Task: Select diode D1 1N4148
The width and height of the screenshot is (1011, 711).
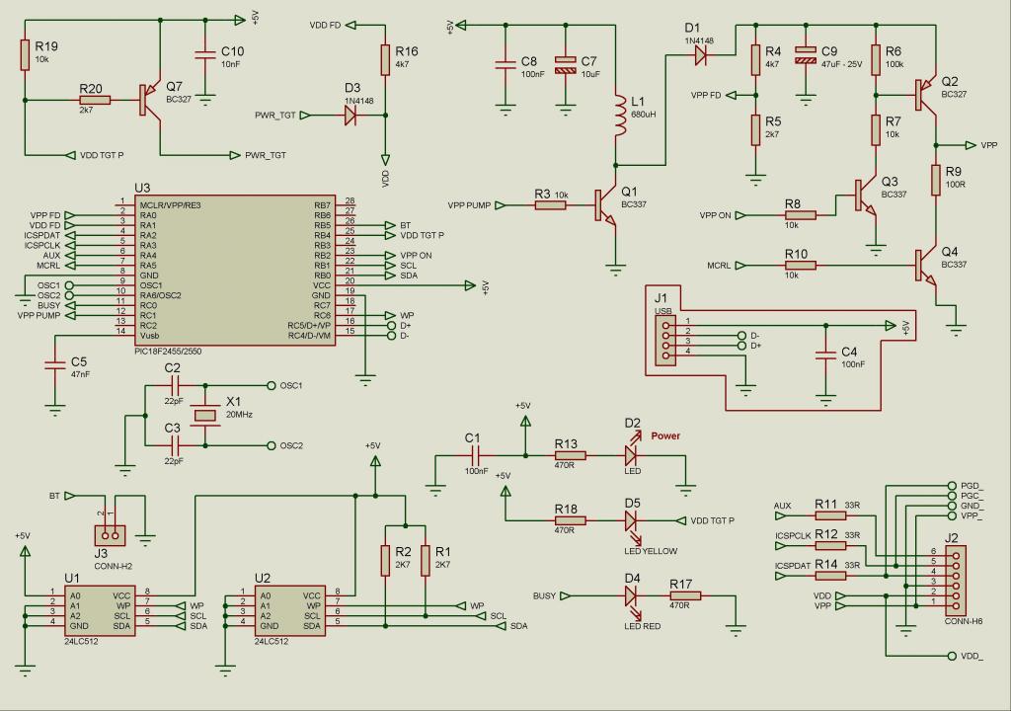Action: pyautogui.click(x=701, y=55)
